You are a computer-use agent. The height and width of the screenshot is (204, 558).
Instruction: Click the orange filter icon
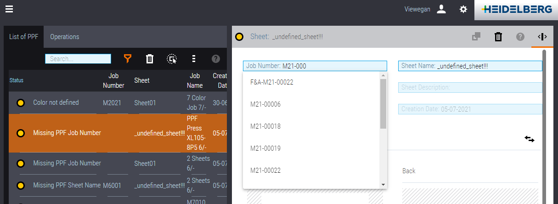point(128,59)
